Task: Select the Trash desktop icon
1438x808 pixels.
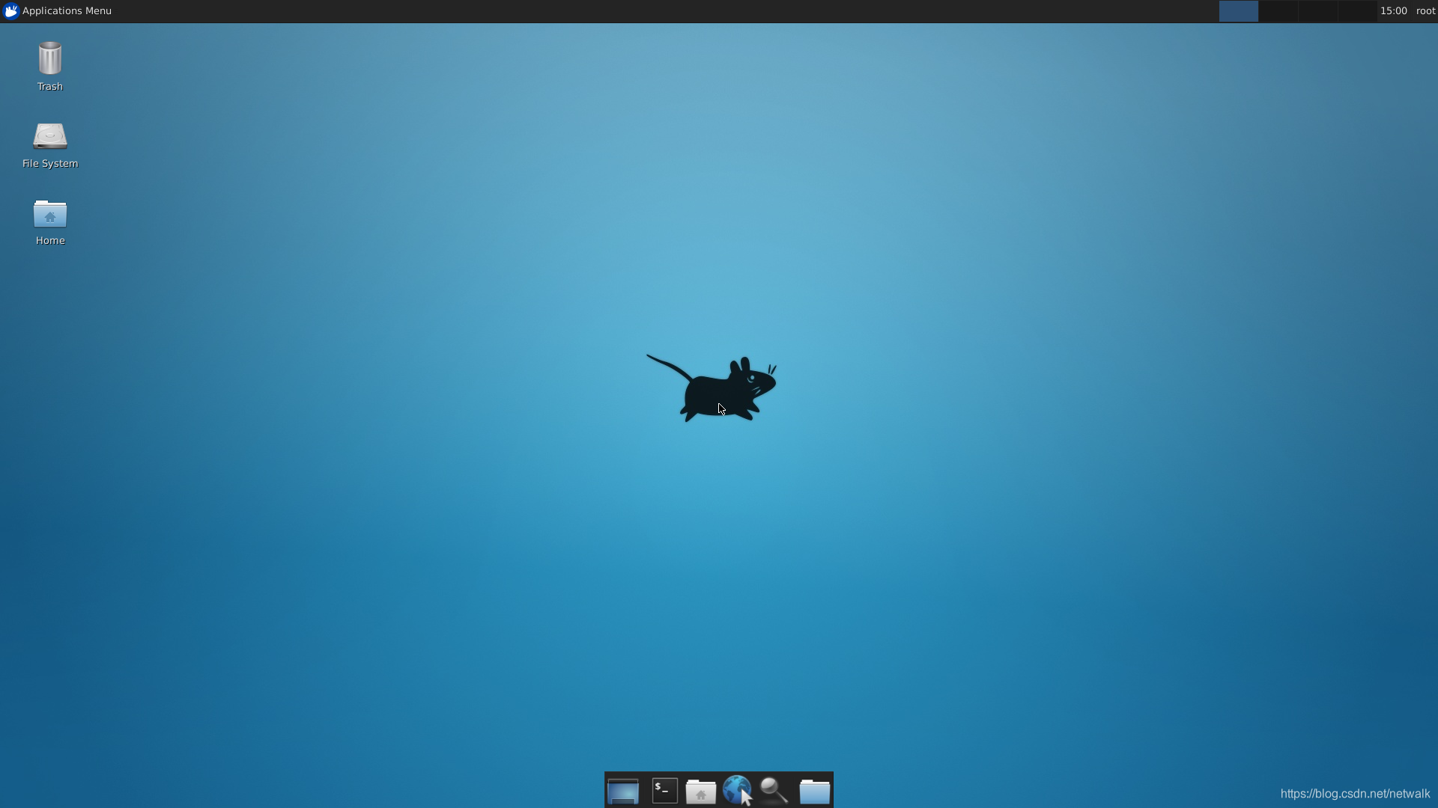Action: click(50, 58)
